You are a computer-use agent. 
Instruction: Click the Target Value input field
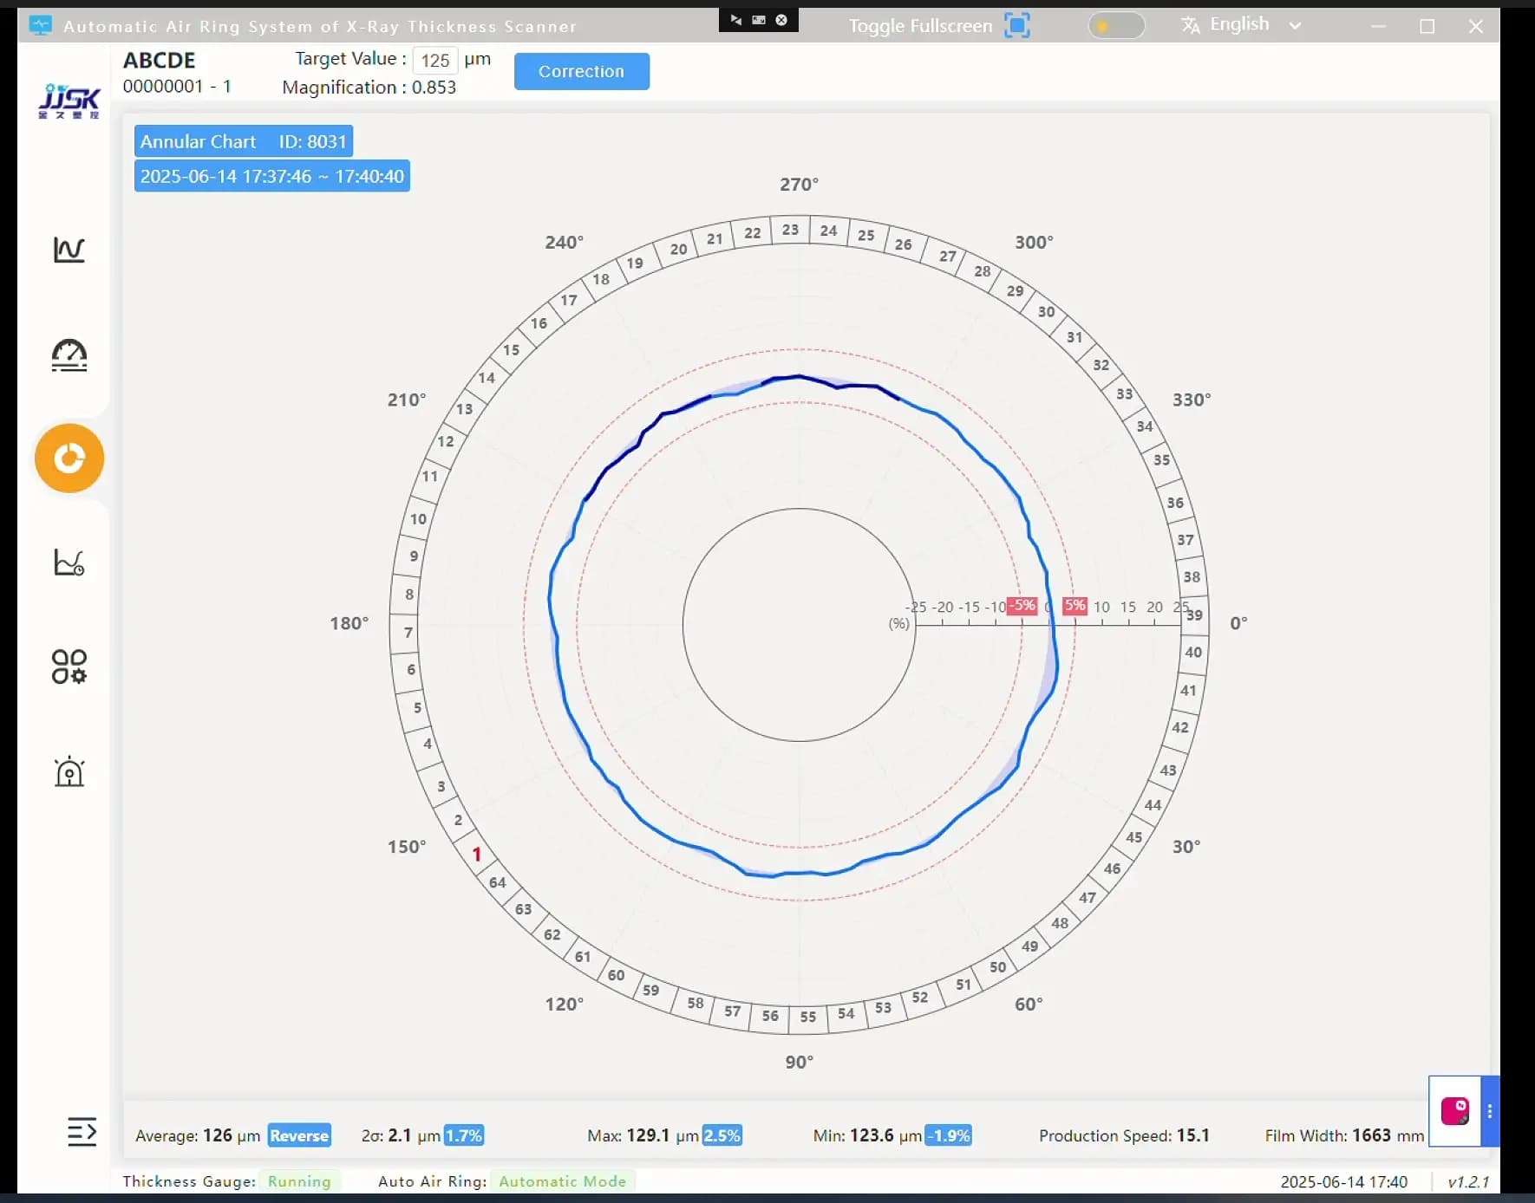pos(434,60)
